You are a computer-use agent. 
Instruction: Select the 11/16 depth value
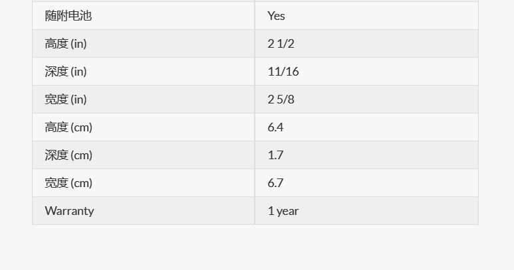click(x=283, y=71)
